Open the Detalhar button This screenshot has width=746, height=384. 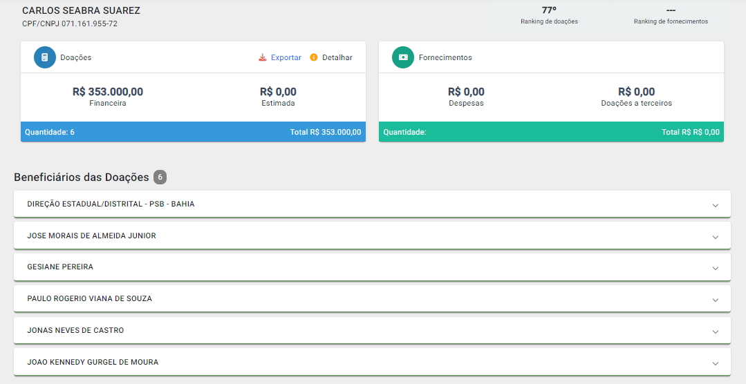point(337,57)
